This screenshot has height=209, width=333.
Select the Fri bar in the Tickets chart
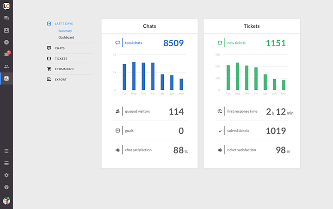click(x=256, y=79)
